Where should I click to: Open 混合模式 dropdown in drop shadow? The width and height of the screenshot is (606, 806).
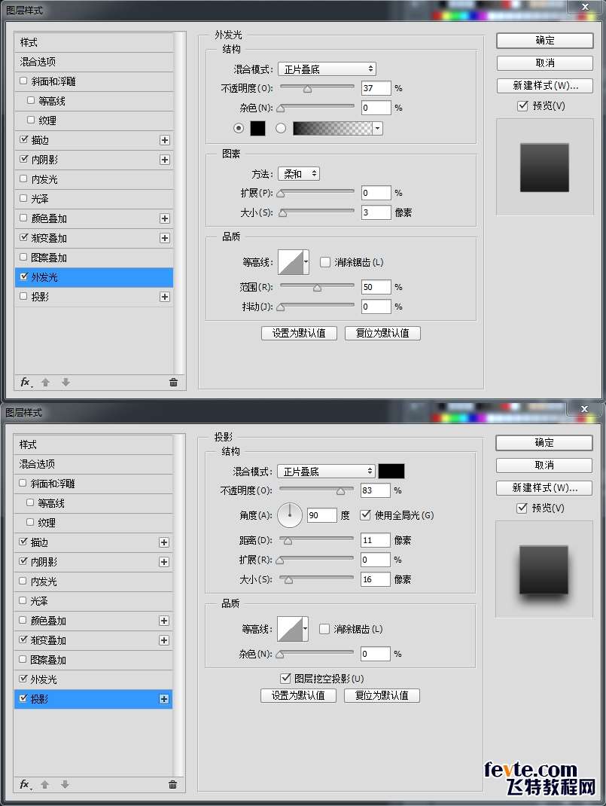point(326,472)
